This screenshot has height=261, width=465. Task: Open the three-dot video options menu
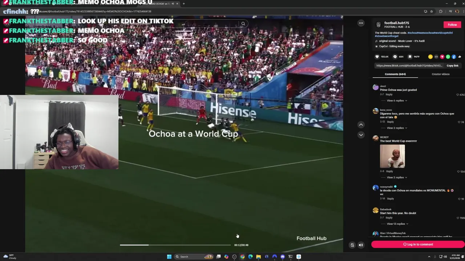pos(361,23)
